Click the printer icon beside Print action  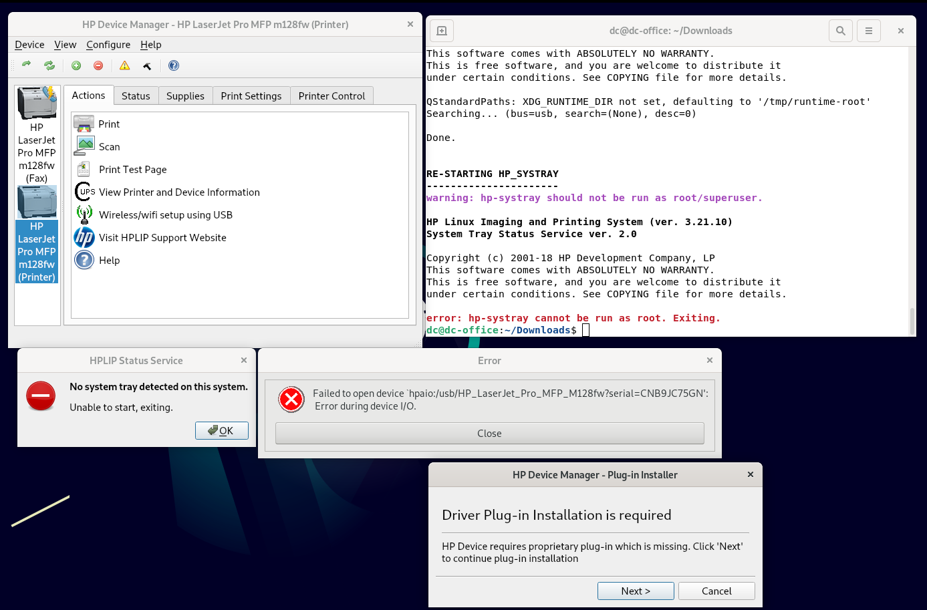pyautogui.click(x=84, y=124)
